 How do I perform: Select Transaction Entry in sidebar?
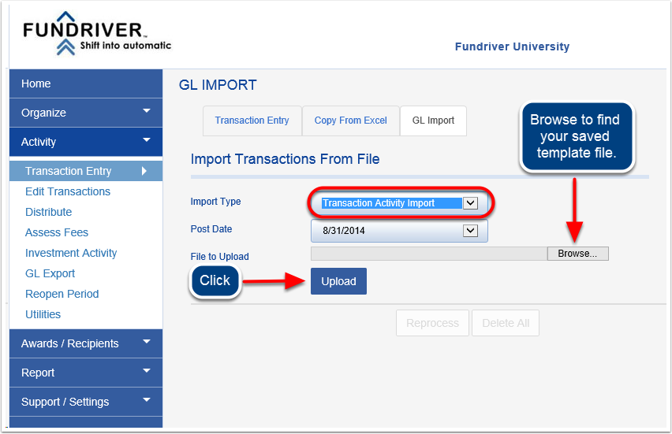tap(86, 171)
